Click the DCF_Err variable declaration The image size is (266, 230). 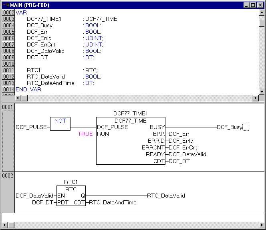coord(37,32)
